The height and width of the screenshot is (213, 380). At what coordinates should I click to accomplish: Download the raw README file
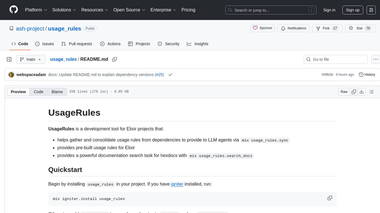coord(361,92)
